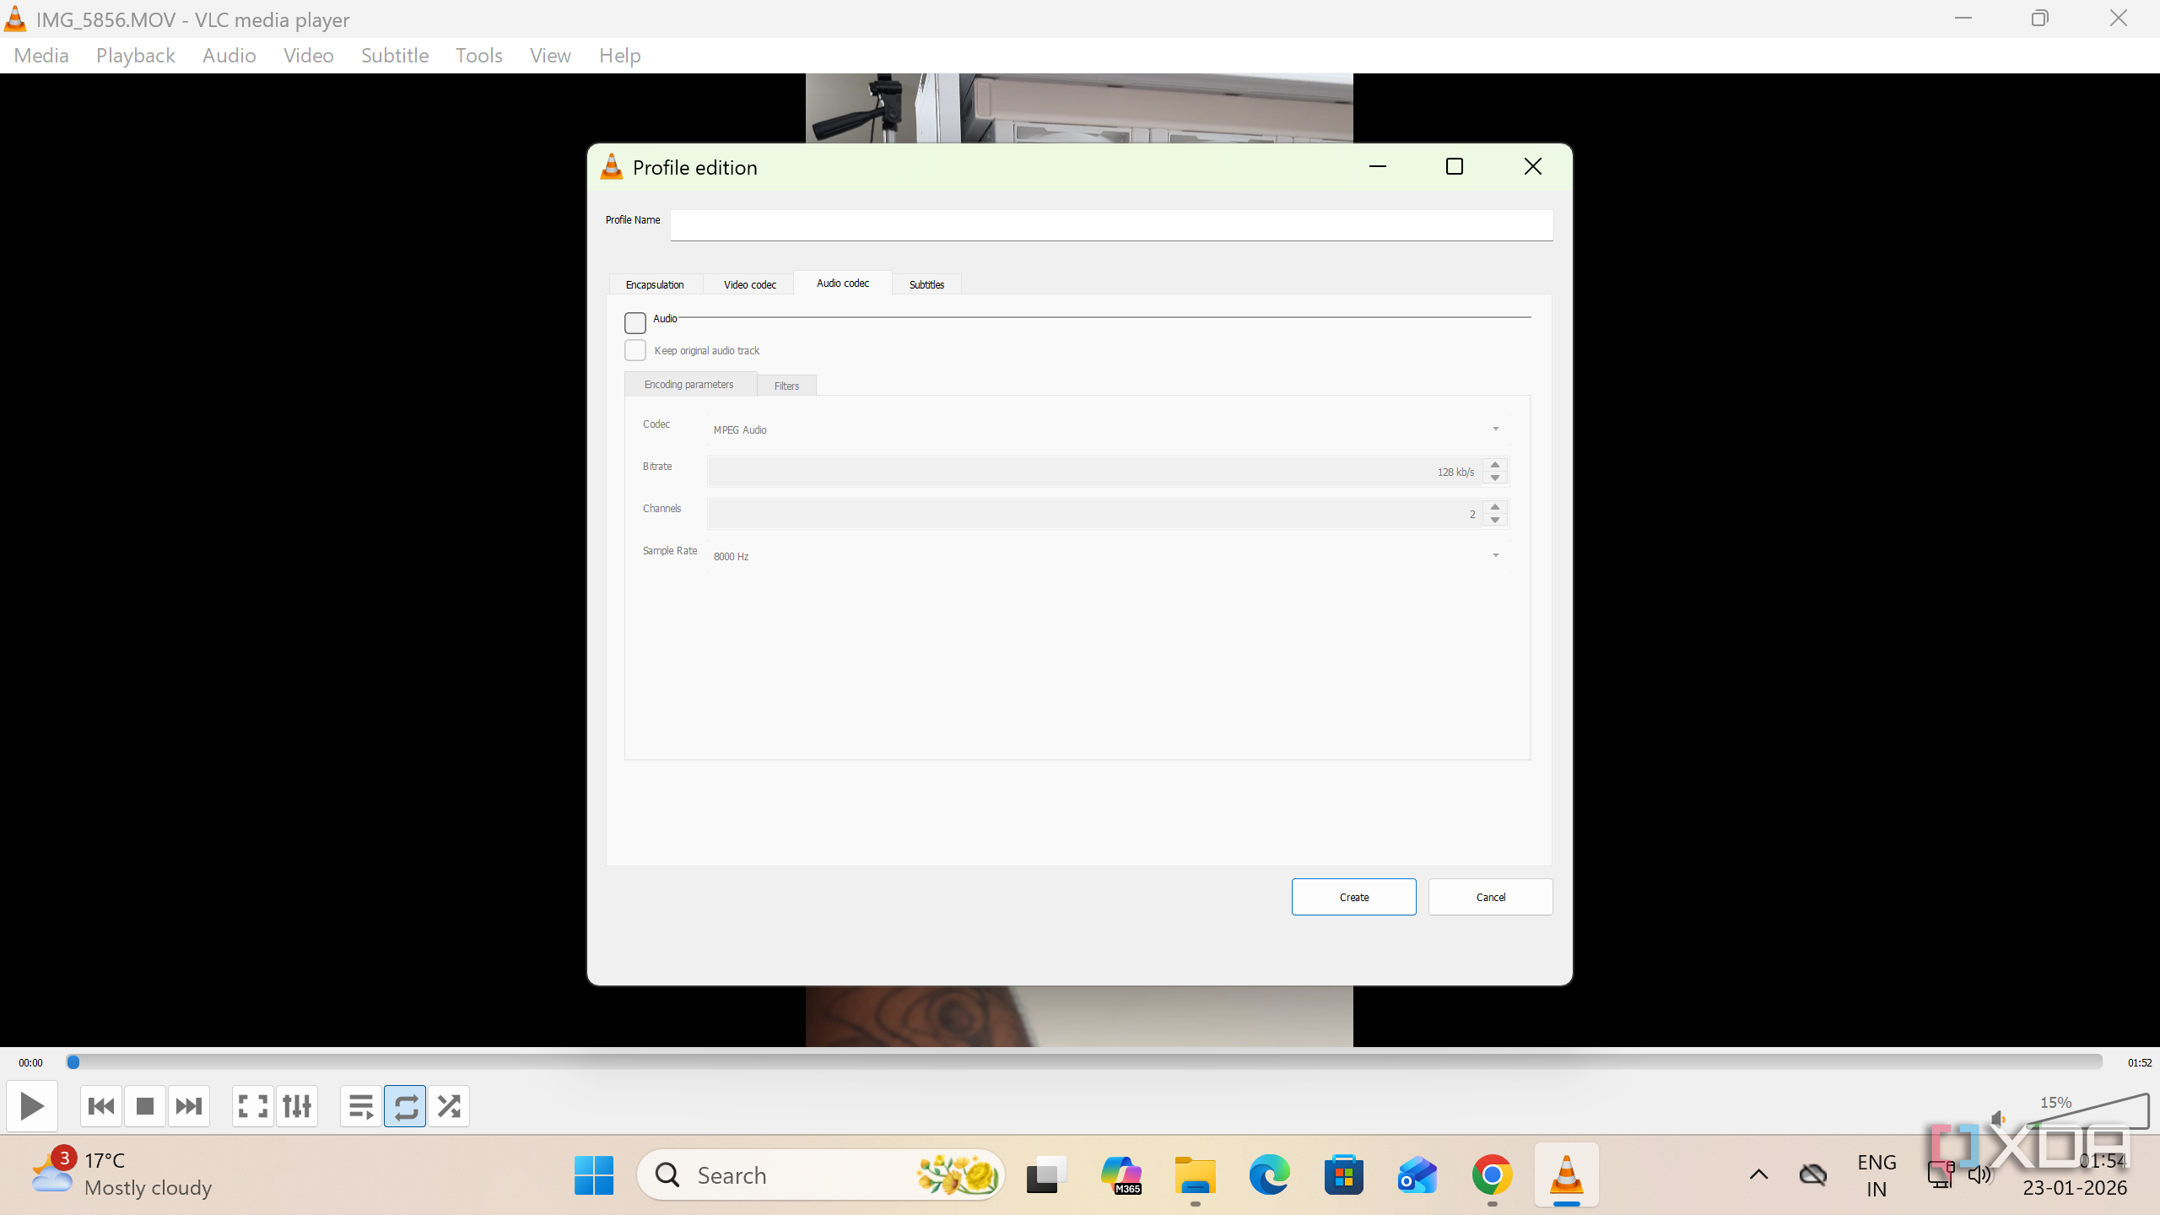Adjust the VLC volume slider
Screen dimensions: 2160x1215
pos(2087,1111)
